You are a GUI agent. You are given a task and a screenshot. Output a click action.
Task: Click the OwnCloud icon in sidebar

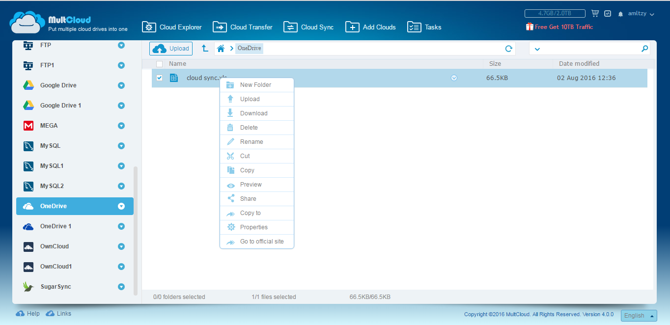pos(28,246)
